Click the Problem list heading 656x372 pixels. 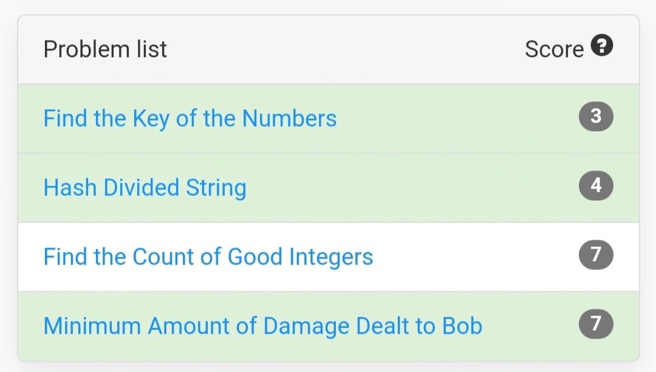click(105, 49)
